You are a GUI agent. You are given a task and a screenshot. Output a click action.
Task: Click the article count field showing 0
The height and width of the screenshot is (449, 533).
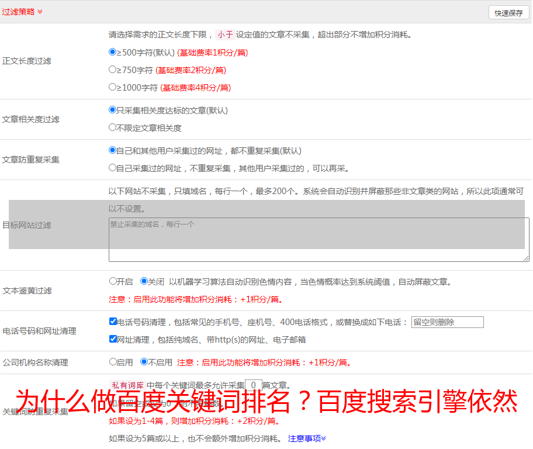pos(253,385)
